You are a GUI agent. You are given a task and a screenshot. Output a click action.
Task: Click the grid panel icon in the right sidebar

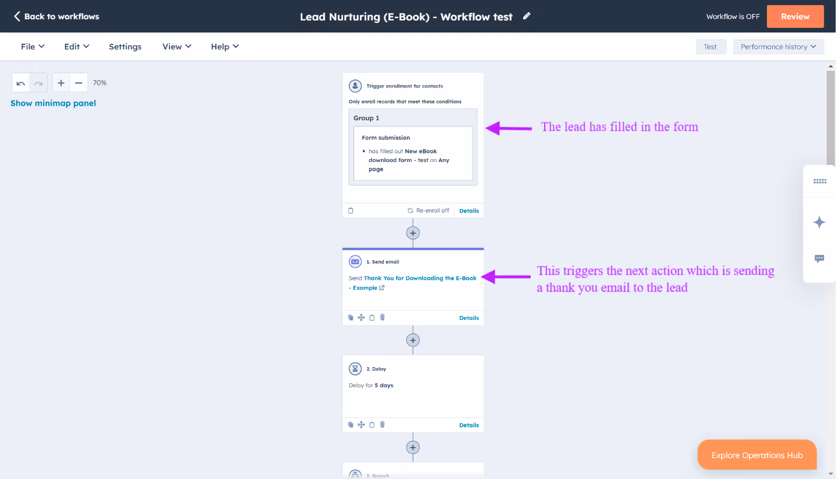[819, 181]
